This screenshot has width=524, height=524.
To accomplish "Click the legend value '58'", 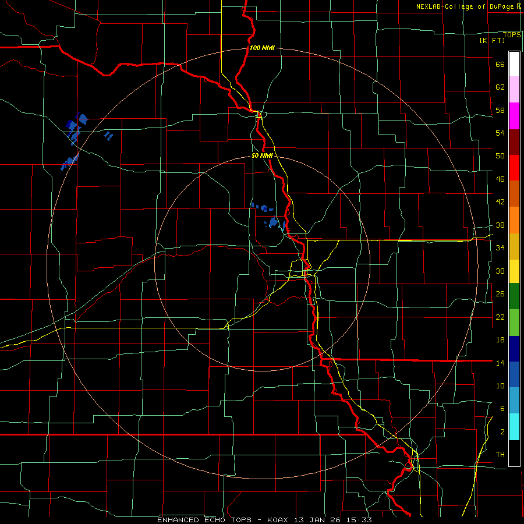I will (500, 110).
